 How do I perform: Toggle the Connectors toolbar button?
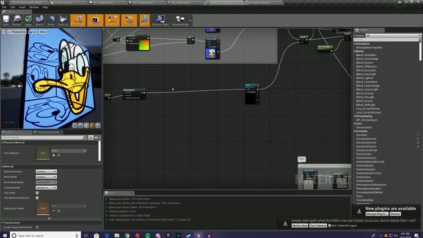click(78, 20)
